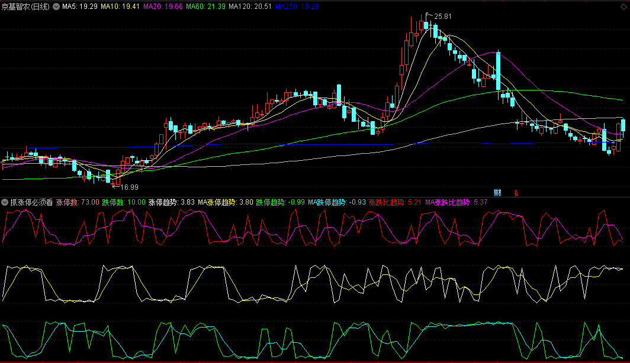The height and width of the screenshot is (363, 630).
Task: Select the 涨停趋势: 3.83 value
Action: point(172,202)
